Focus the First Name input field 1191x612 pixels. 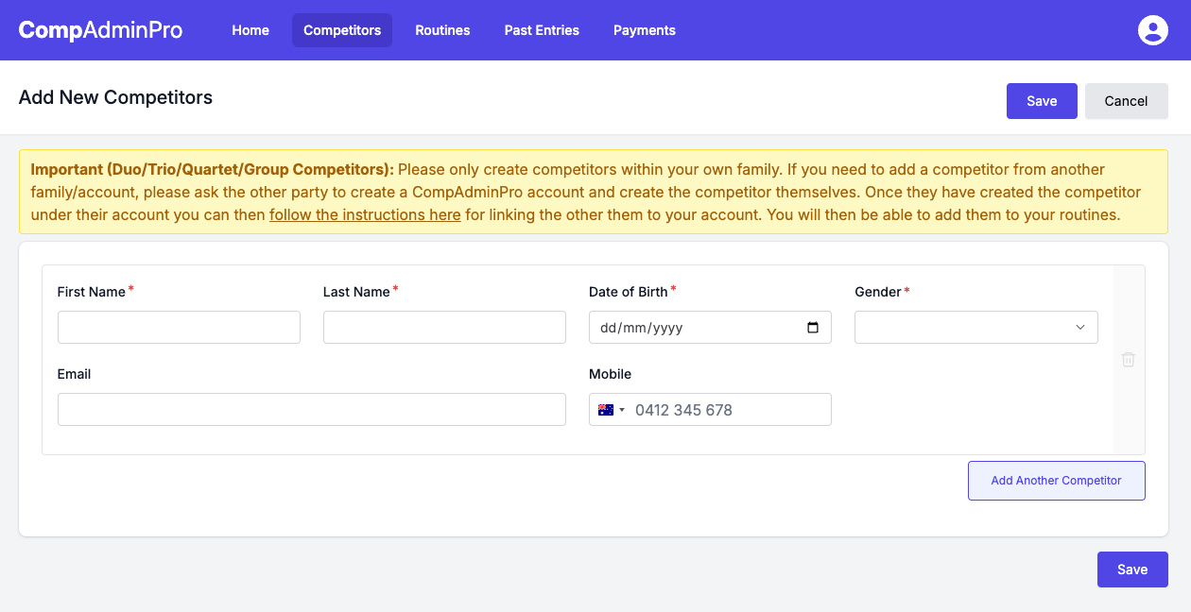pos(179,327)
